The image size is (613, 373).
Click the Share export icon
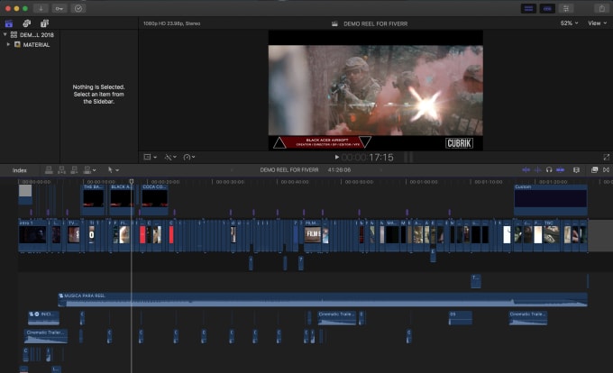pyautogui.click(x=601, y=8)
